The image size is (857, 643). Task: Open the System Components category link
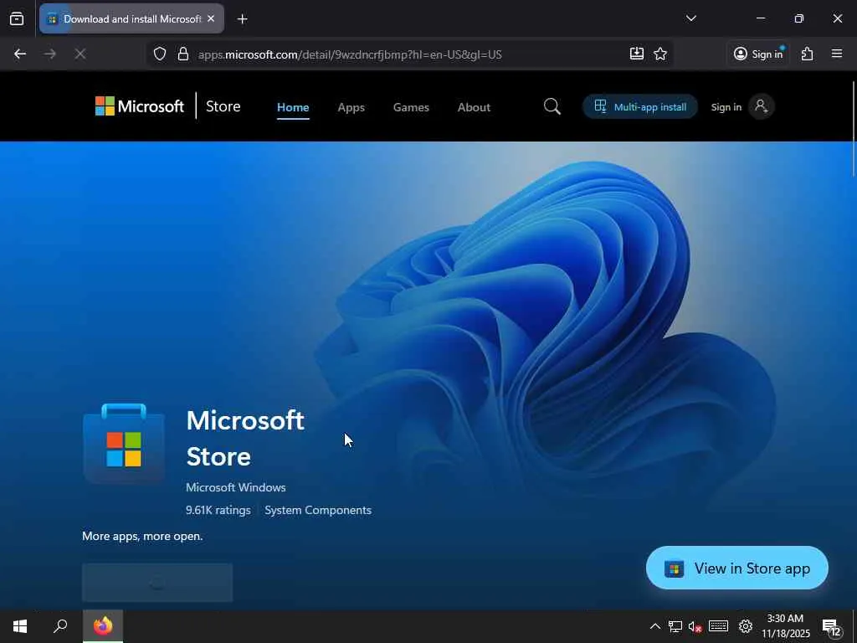coord(318,510)
